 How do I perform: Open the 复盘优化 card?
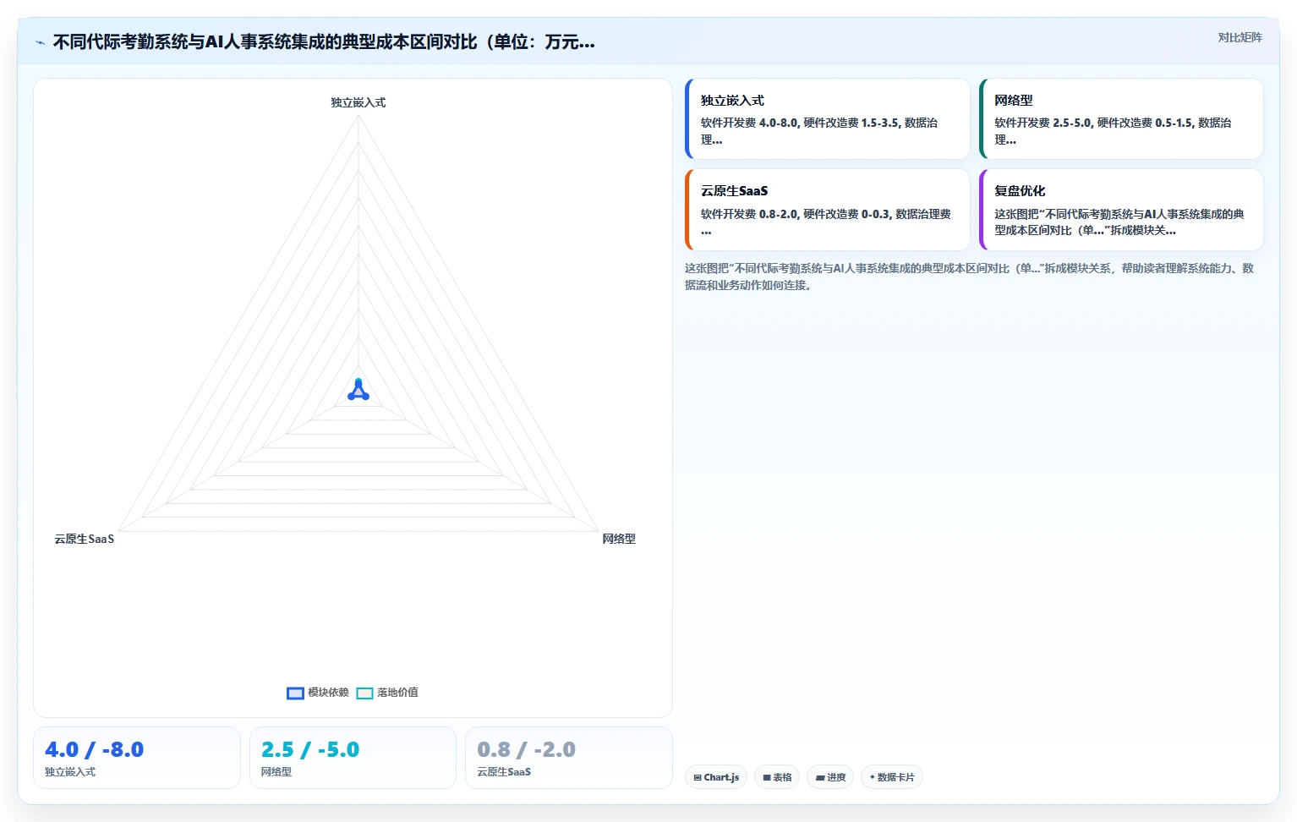[1121, 210]
